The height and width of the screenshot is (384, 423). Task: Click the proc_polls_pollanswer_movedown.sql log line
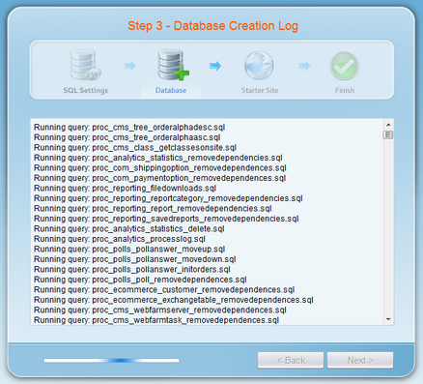coord(135,259)
